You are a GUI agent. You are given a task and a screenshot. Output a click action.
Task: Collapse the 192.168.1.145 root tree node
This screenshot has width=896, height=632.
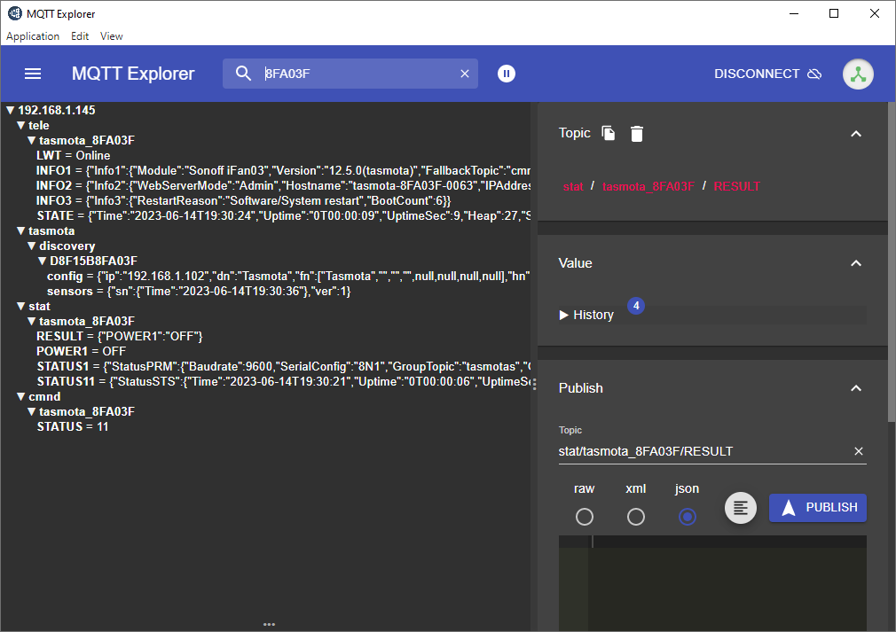tap(11, 111)
